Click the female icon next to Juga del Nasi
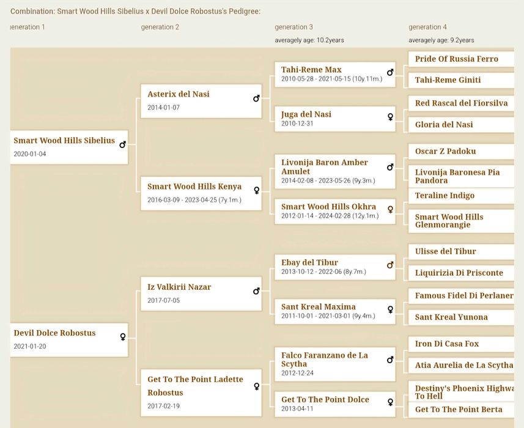524x428 pixels. (390, 117)
